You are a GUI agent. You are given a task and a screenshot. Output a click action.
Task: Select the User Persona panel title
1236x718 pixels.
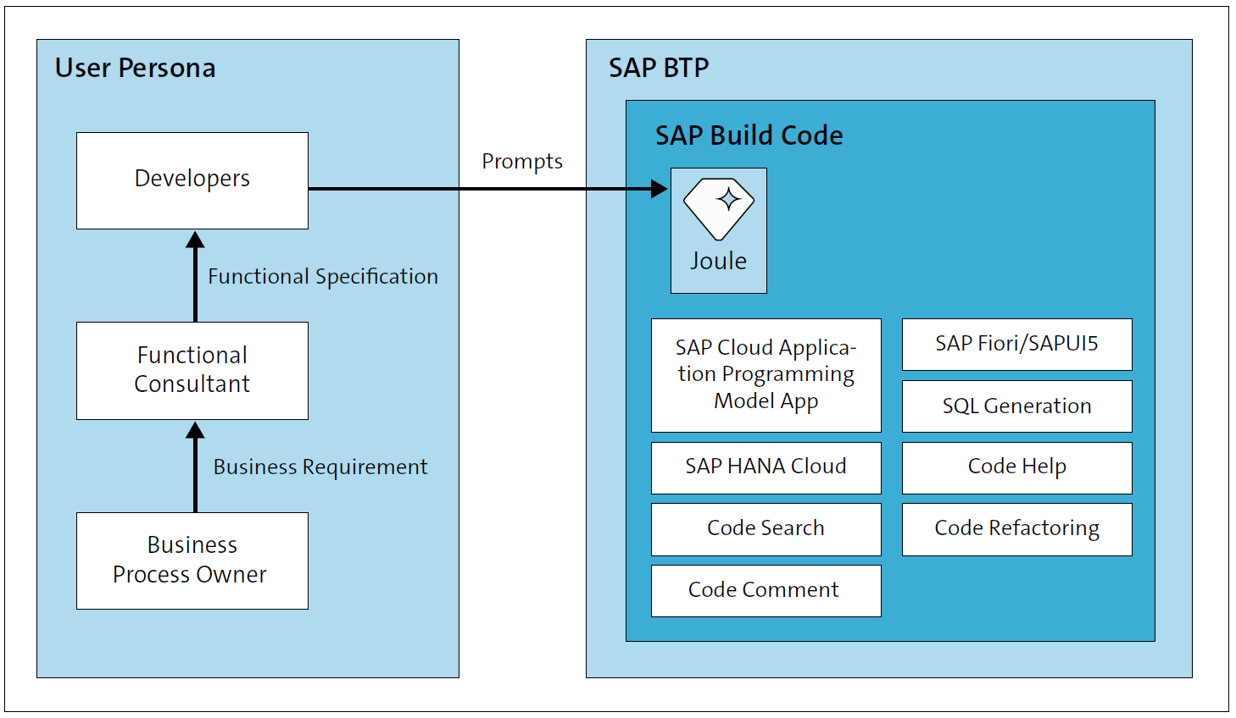click(136, 69)
